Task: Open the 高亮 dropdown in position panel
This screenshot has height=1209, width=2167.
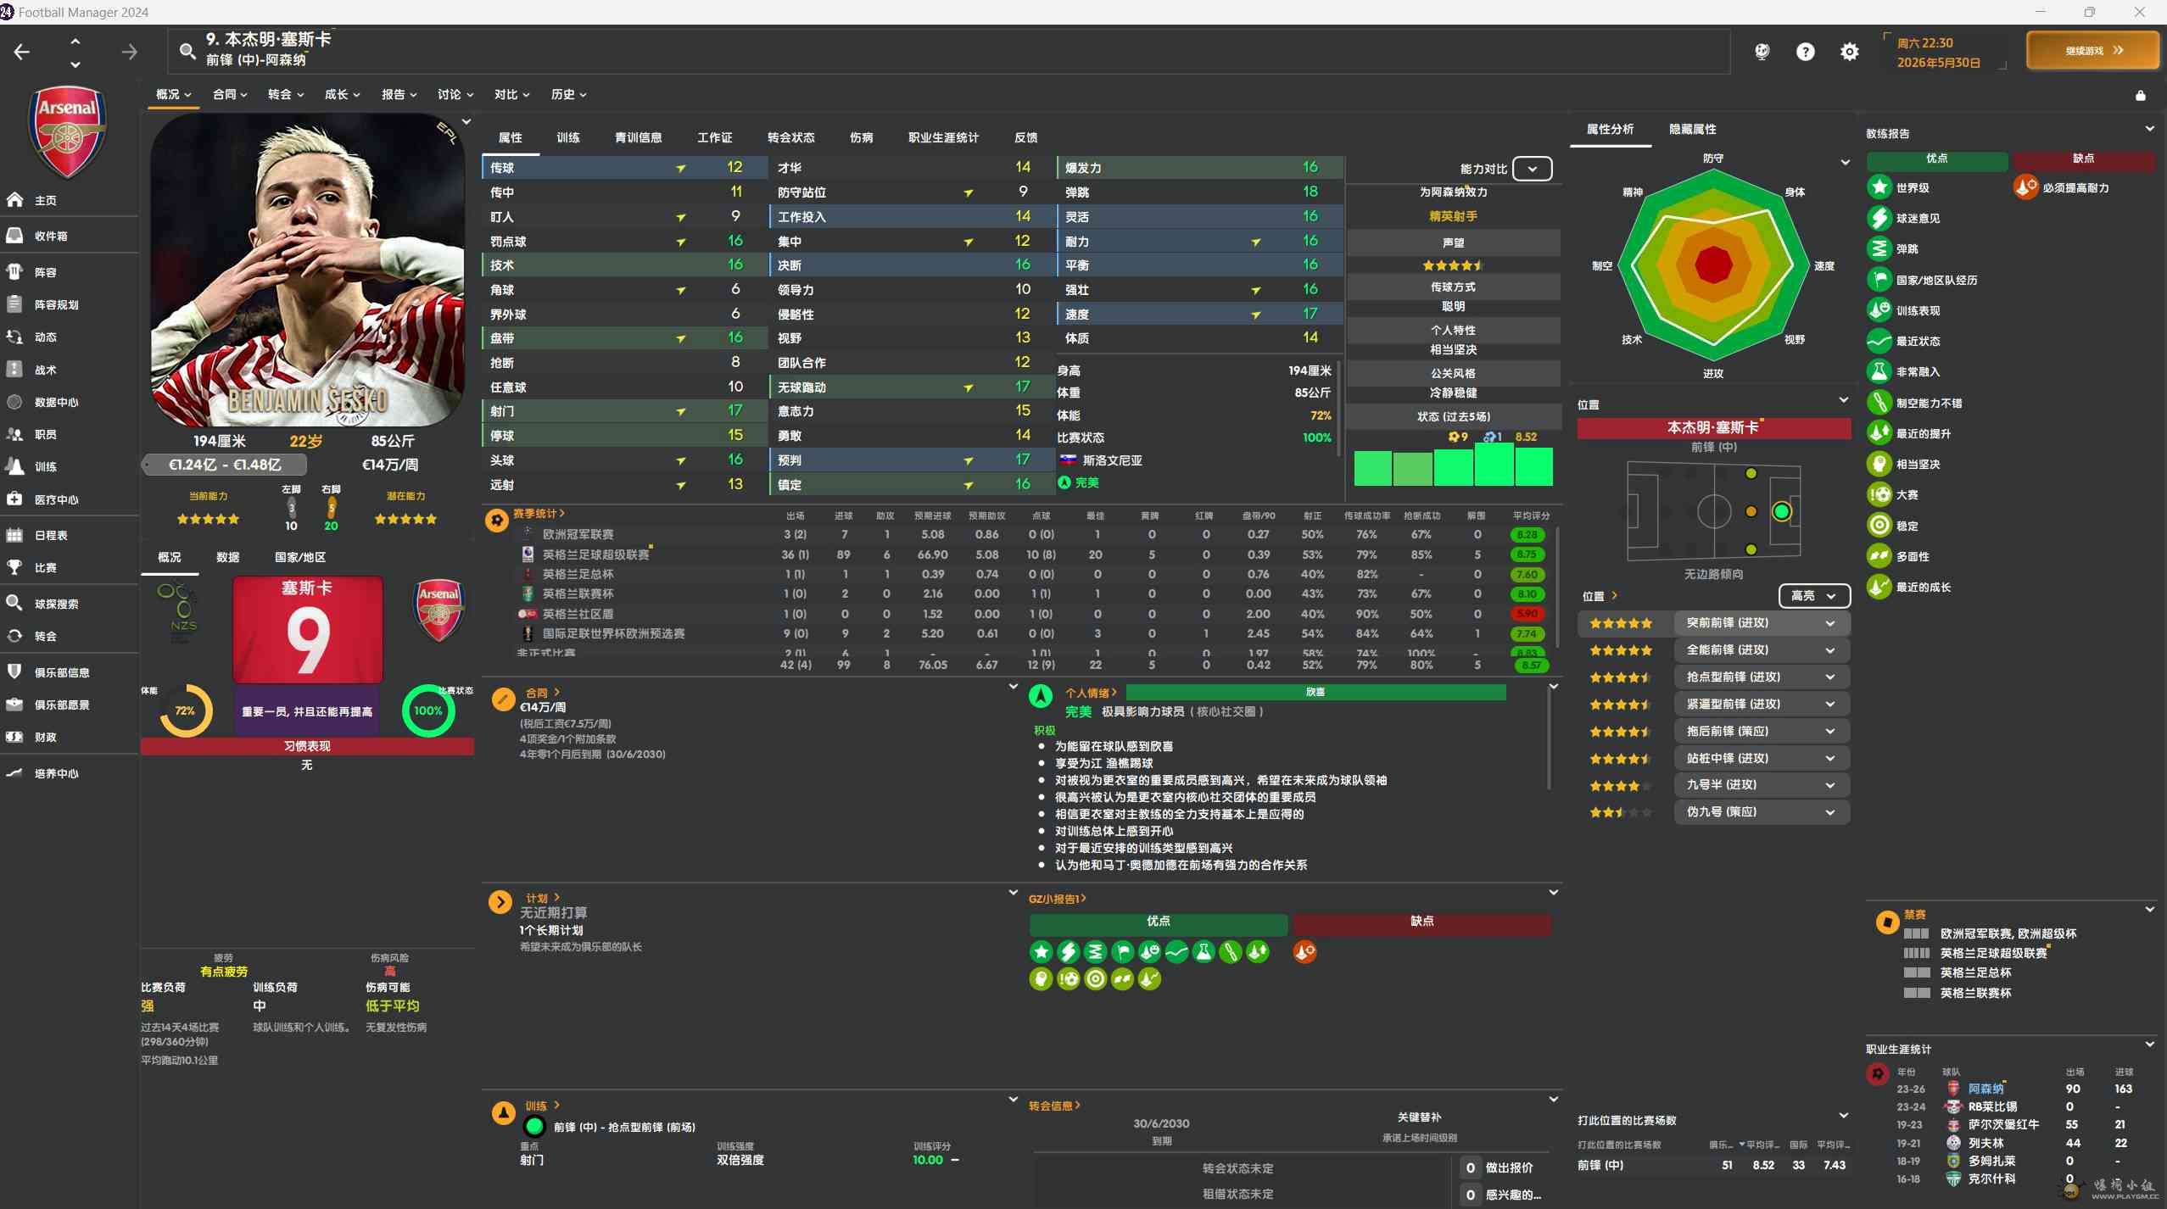Action: pyautogui.click(x=1813, y=595)
